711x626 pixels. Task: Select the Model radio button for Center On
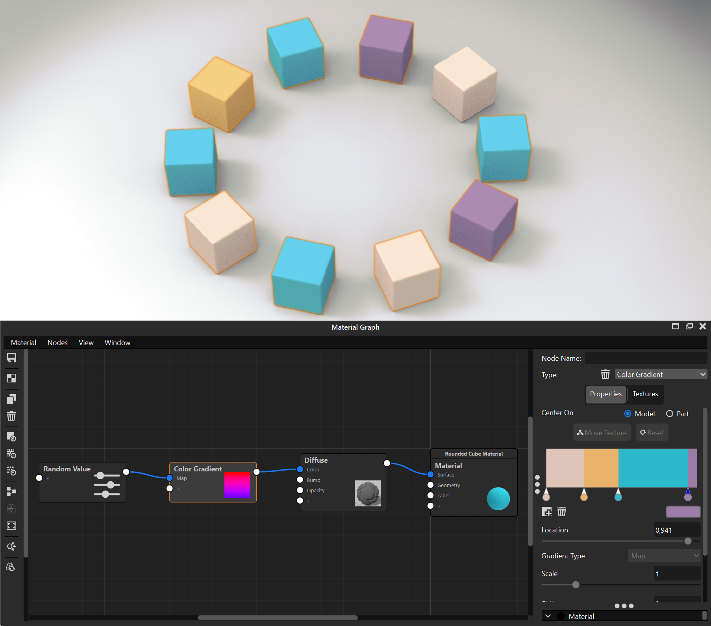tap(628, 414)
